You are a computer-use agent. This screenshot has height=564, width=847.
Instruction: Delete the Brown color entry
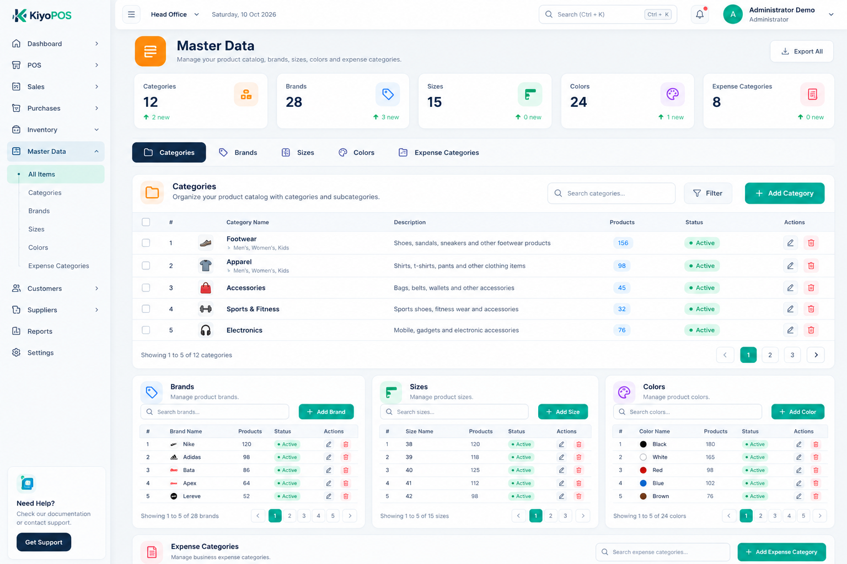click(x=816, y=496)
